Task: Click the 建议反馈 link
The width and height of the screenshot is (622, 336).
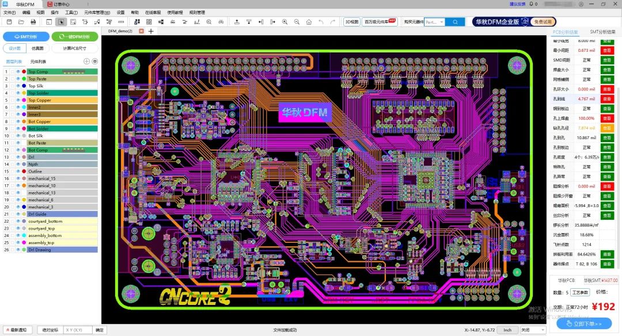Action: (x=517, y=4)
